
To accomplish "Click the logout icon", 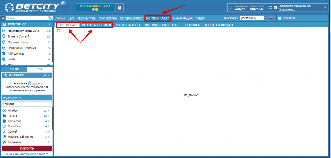I will (325, 7).
